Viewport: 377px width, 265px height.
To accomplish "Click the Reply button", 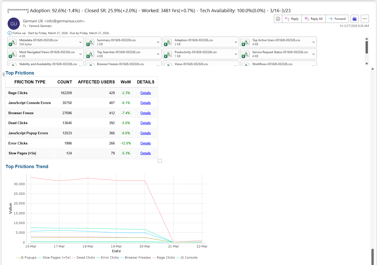I will [x=292, y=19].
